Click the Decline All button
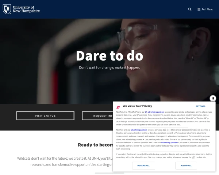This screenshot has width=219, height=175. (x=143, y=166)
